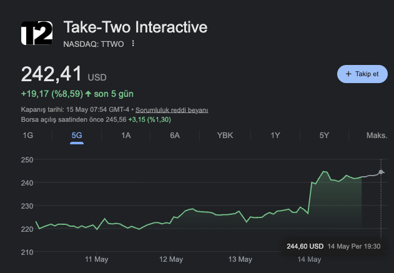Screen dimensions: 394x273
Task: Click the NASDAQ: TTWO ticker text
Action: [94, 44]
